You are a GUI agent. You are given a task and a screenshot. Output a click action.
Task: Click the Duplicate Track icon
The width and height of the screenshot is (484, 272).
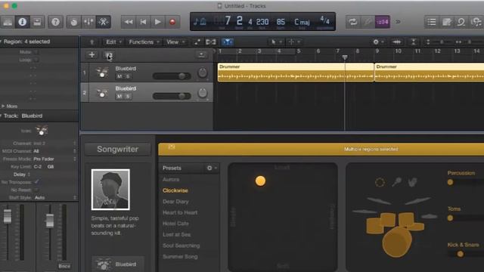pos(108,55)
